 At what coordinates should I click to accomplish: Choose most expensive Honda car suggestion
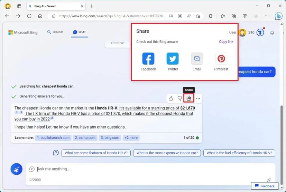coord(167,153)
